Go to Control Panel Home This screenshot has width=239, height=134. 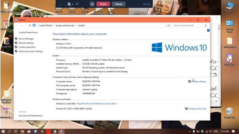[28, 32]
